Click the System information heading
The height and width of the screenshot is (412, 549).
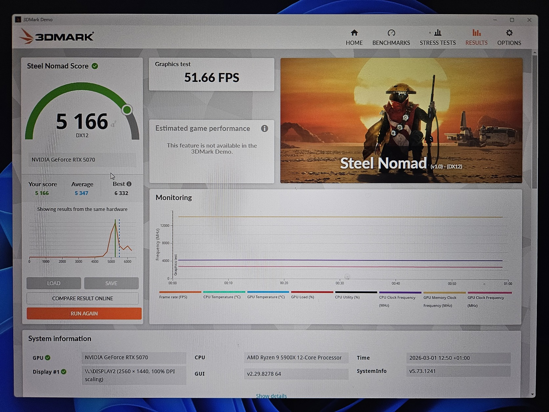point(60,339)
